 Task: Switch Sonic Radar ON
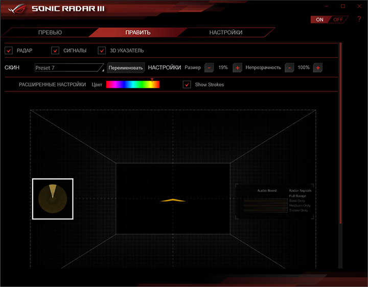pyautogui.click(x=319, y=20)
